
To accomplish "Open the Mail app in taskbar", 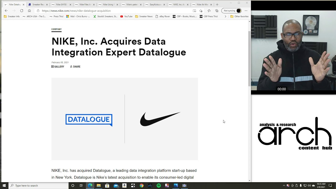I will (x=116, y=186).
